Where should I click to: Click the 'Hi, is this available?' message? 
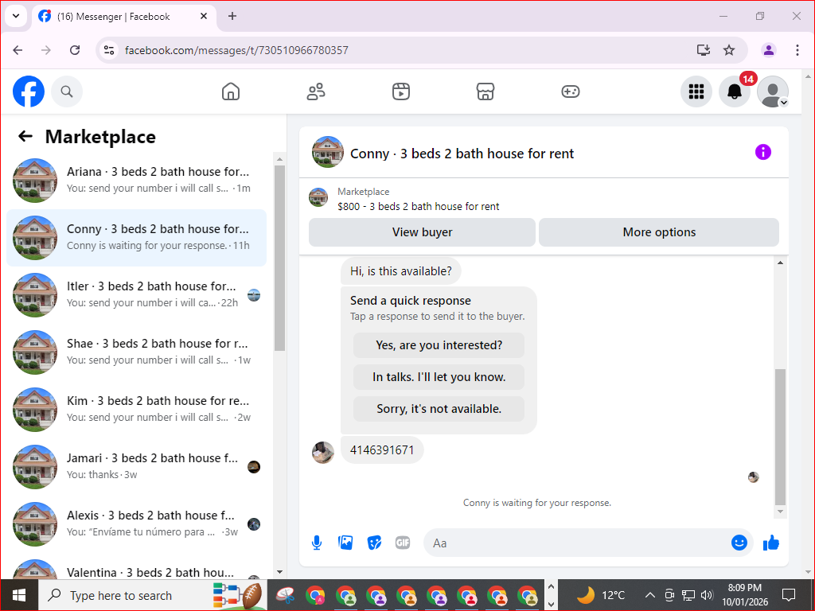(401, 271)
